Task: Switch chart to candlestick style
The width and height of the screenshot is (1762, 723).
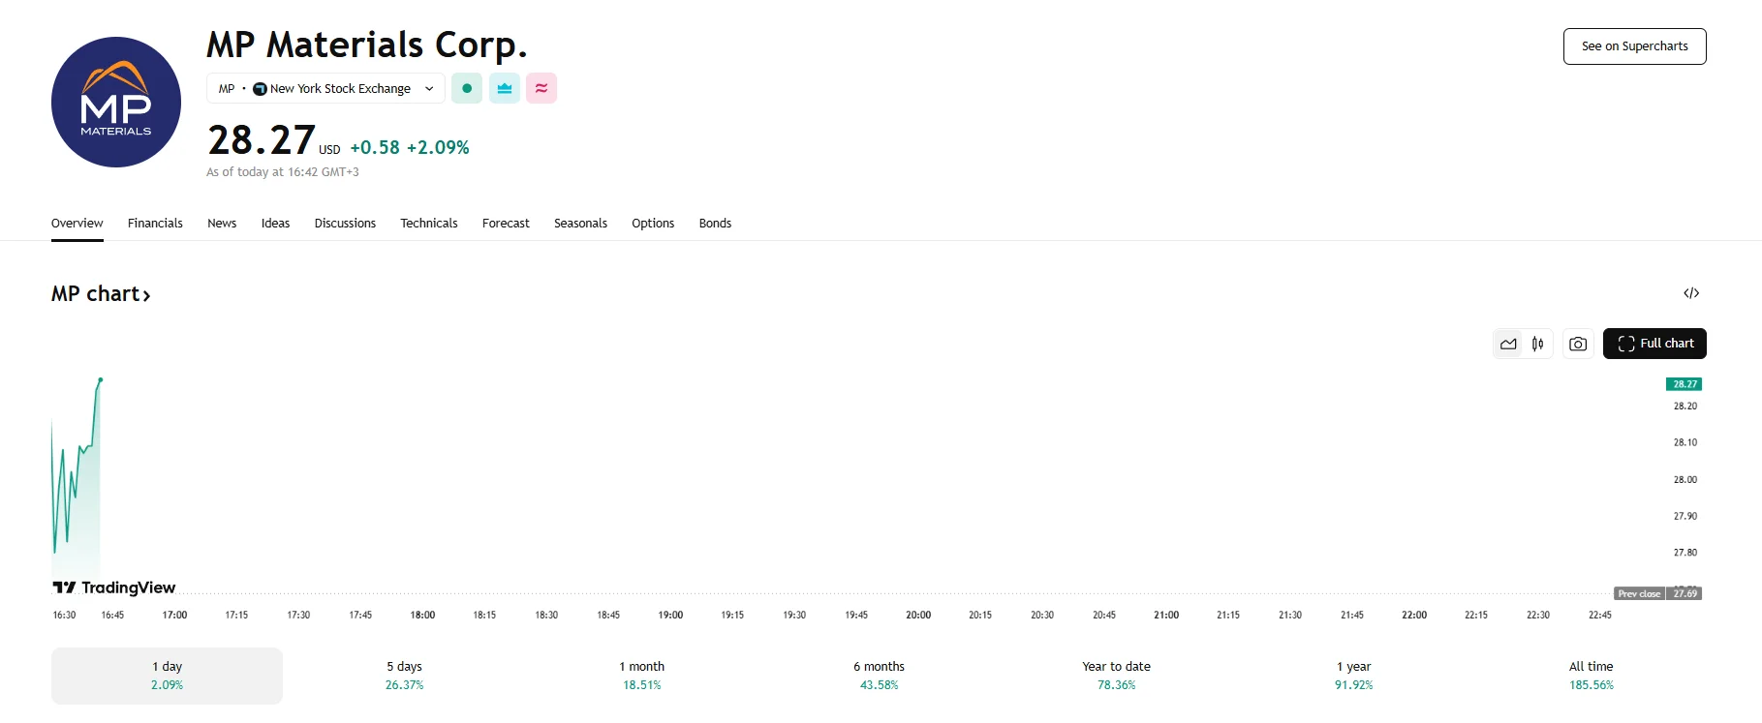Action: tap(1537, 344)
